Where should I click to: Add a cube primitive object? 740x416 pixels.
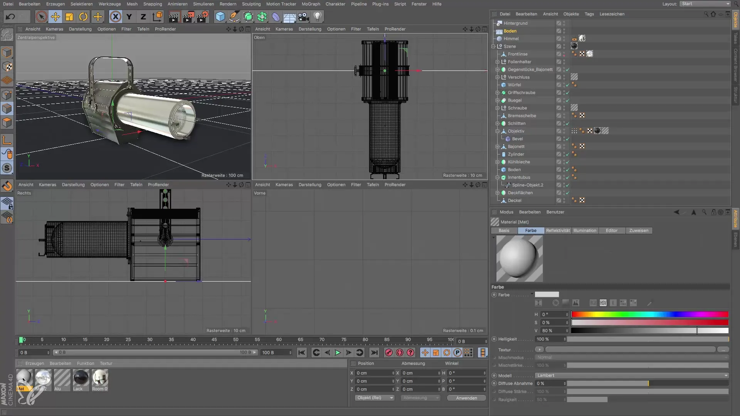(220, 17)
